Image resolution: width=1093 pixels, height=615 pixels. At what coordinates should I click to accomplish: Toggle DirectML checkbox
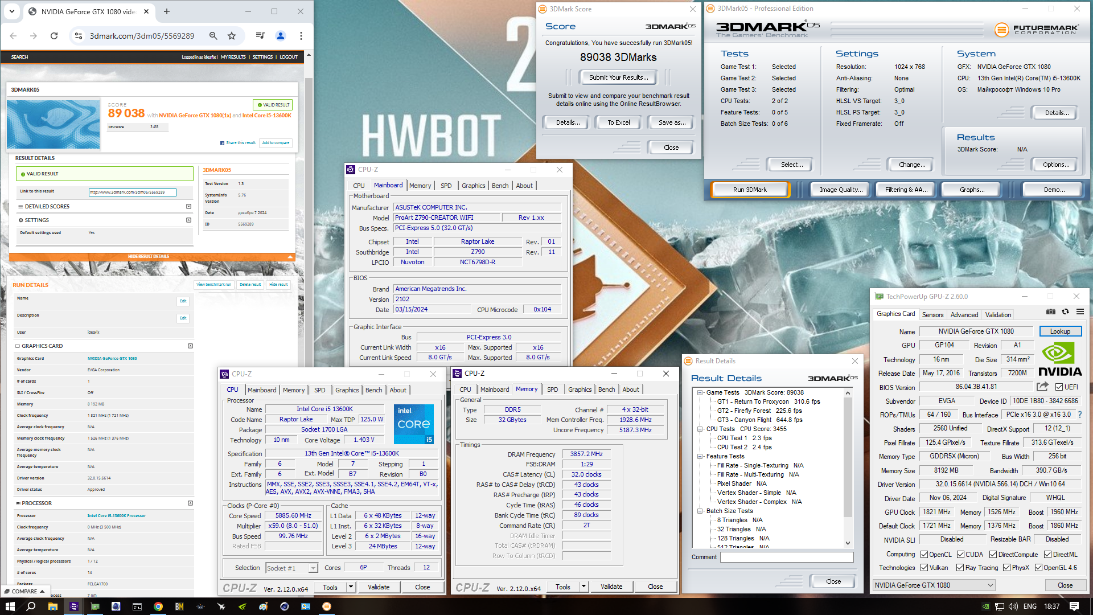pos(1047,555)
